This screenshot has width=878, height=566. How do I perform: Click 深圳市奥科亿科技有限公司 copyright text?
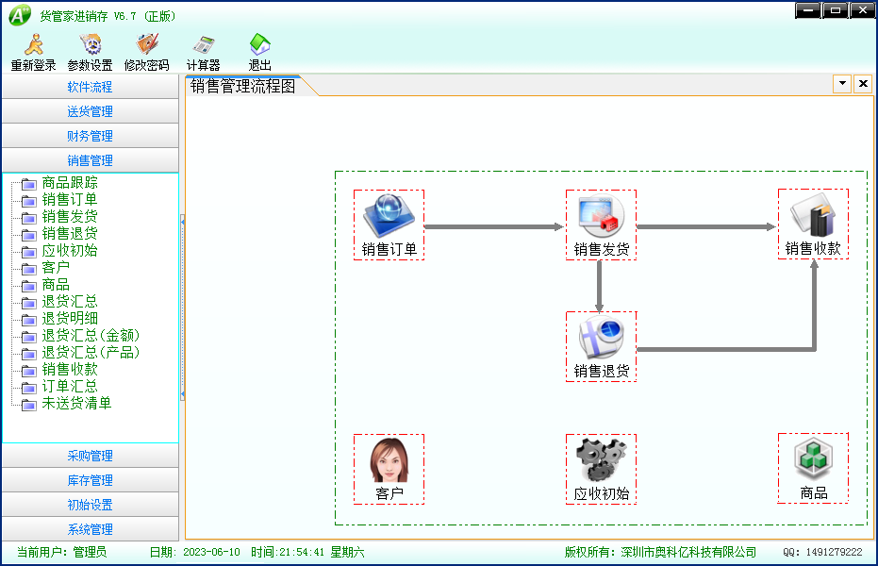click(688, 553)
